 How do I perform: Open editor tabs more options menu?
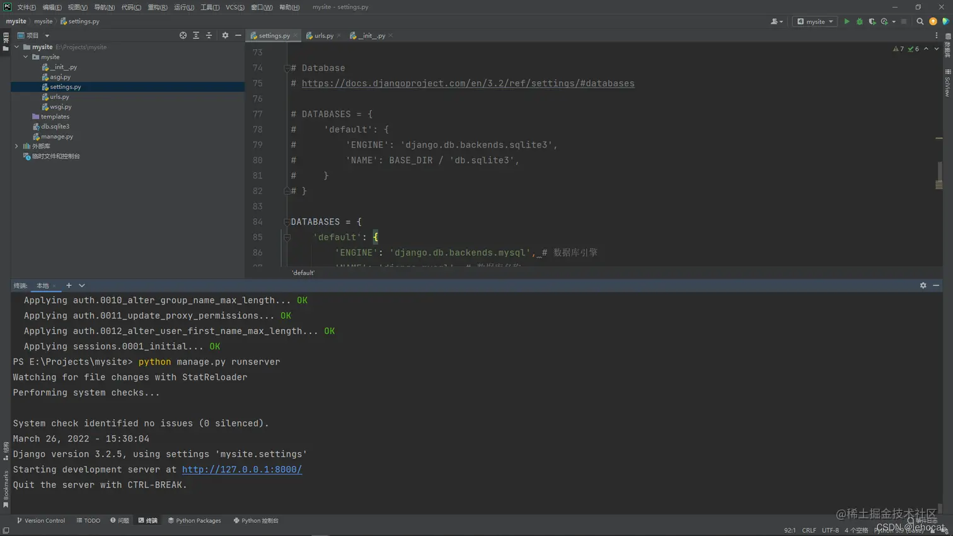936,35
